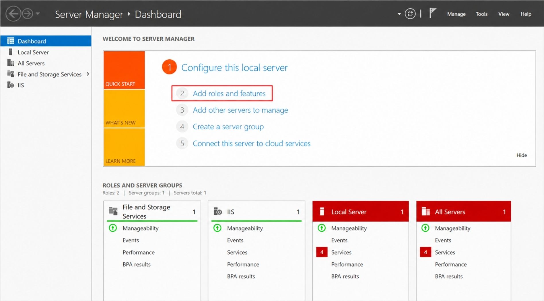Open File and Storage Services in sidebar
Viewport: 544px width, 301px height.
tap(46, 74)
